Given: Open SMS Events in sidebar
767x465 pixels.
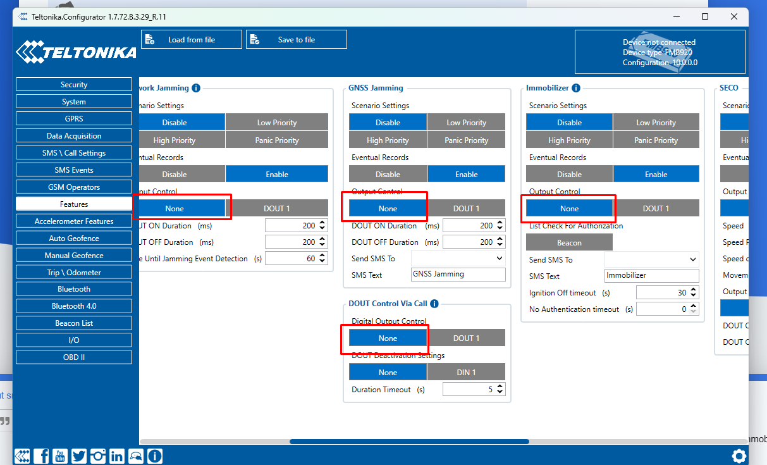Looking at the screenshot, I should (x=74, y=170).
